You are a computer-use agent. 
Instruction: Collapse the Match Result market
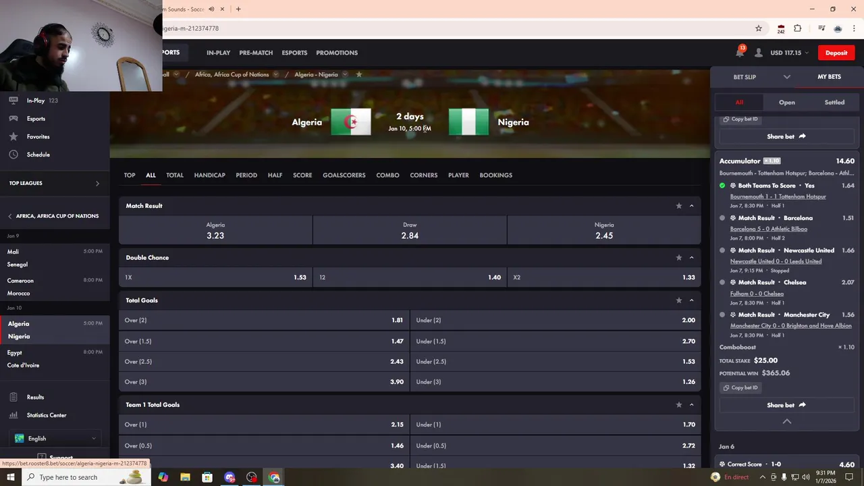coord(692,206)
